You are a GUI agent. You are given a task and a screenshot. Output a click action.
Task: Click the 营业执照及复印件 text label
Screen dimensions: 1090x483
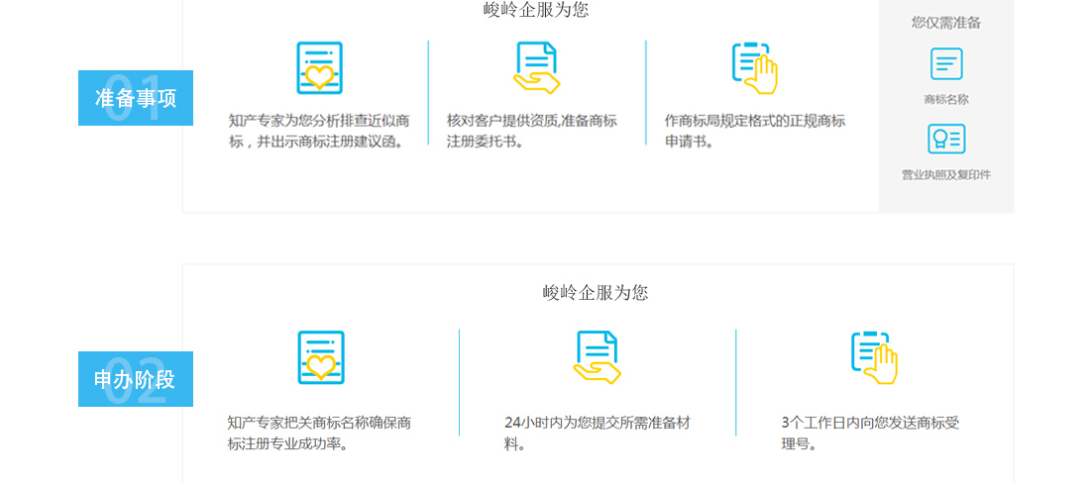[946, 175]
